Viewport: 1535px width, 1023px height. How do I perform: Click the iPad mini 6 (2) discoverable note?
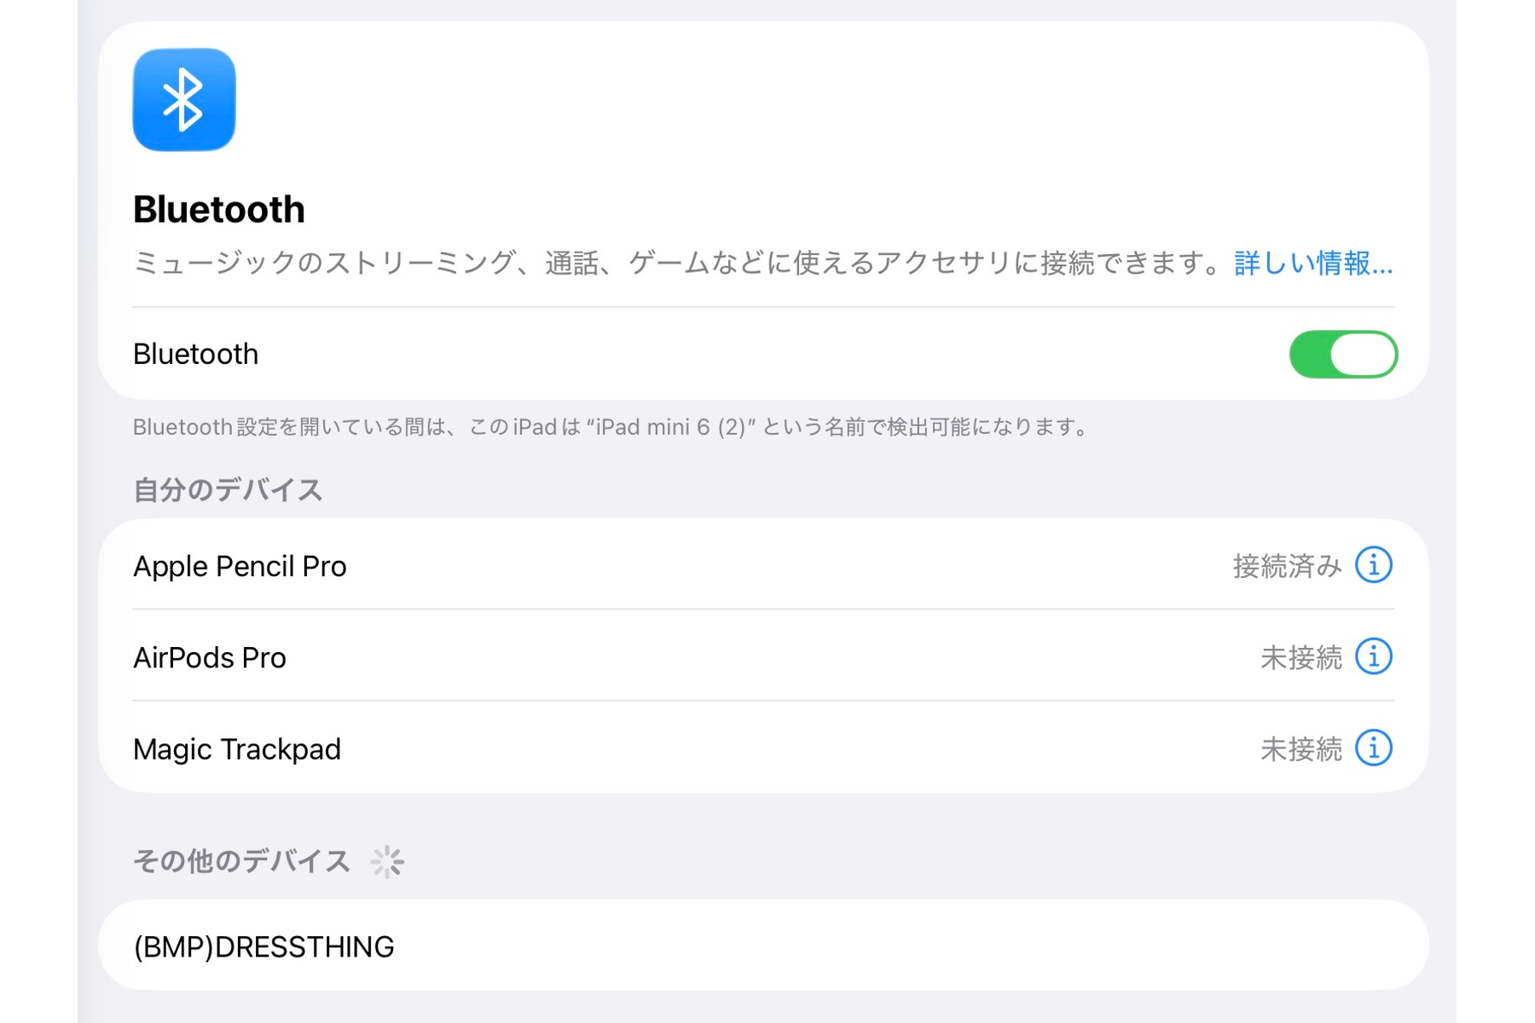click(611, 426)
